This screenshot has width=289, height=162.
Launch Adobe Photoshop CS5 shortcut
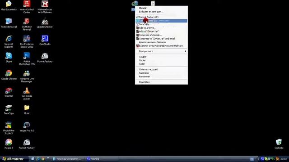click(x=27, y=59)
